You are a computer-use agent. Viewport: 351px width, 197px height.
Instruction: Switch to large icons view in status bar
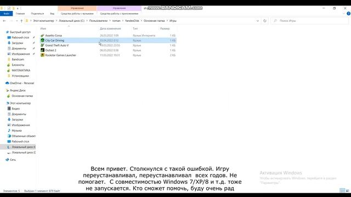tap(348, 190)
